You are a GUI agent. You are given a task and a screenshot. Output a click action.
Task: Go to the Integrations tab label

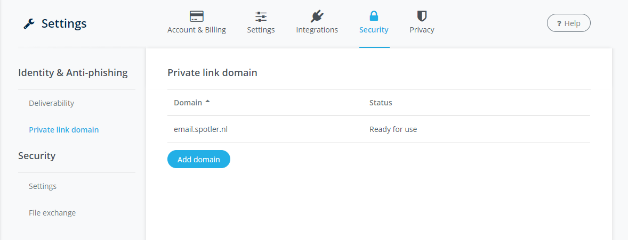point(317,30)
